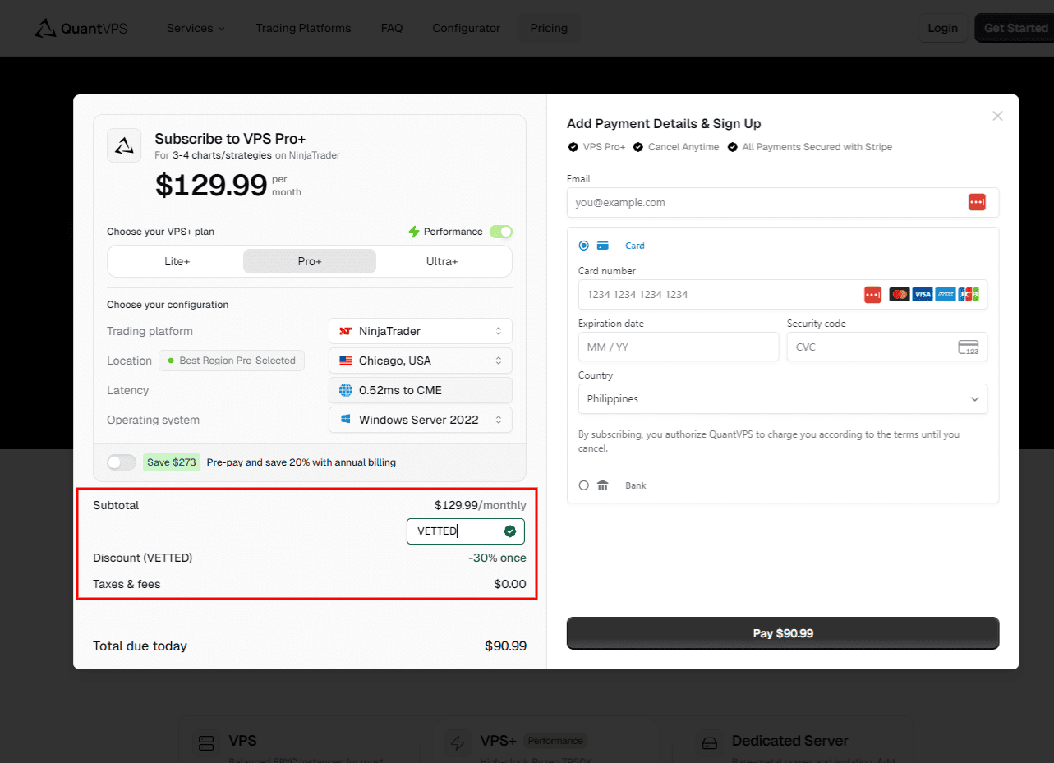Enable annual billing to save $273
The image size is (1054, 763).
[121, 462]
